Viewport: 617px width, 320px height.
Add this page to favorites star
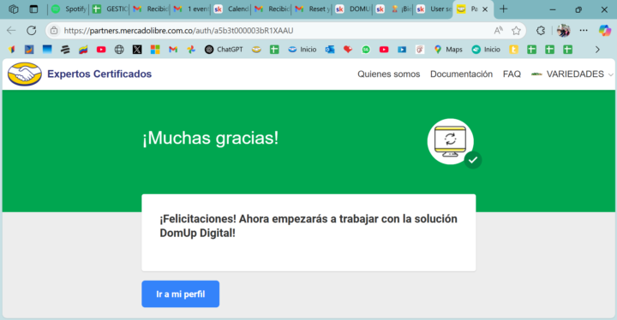(516, 30)
